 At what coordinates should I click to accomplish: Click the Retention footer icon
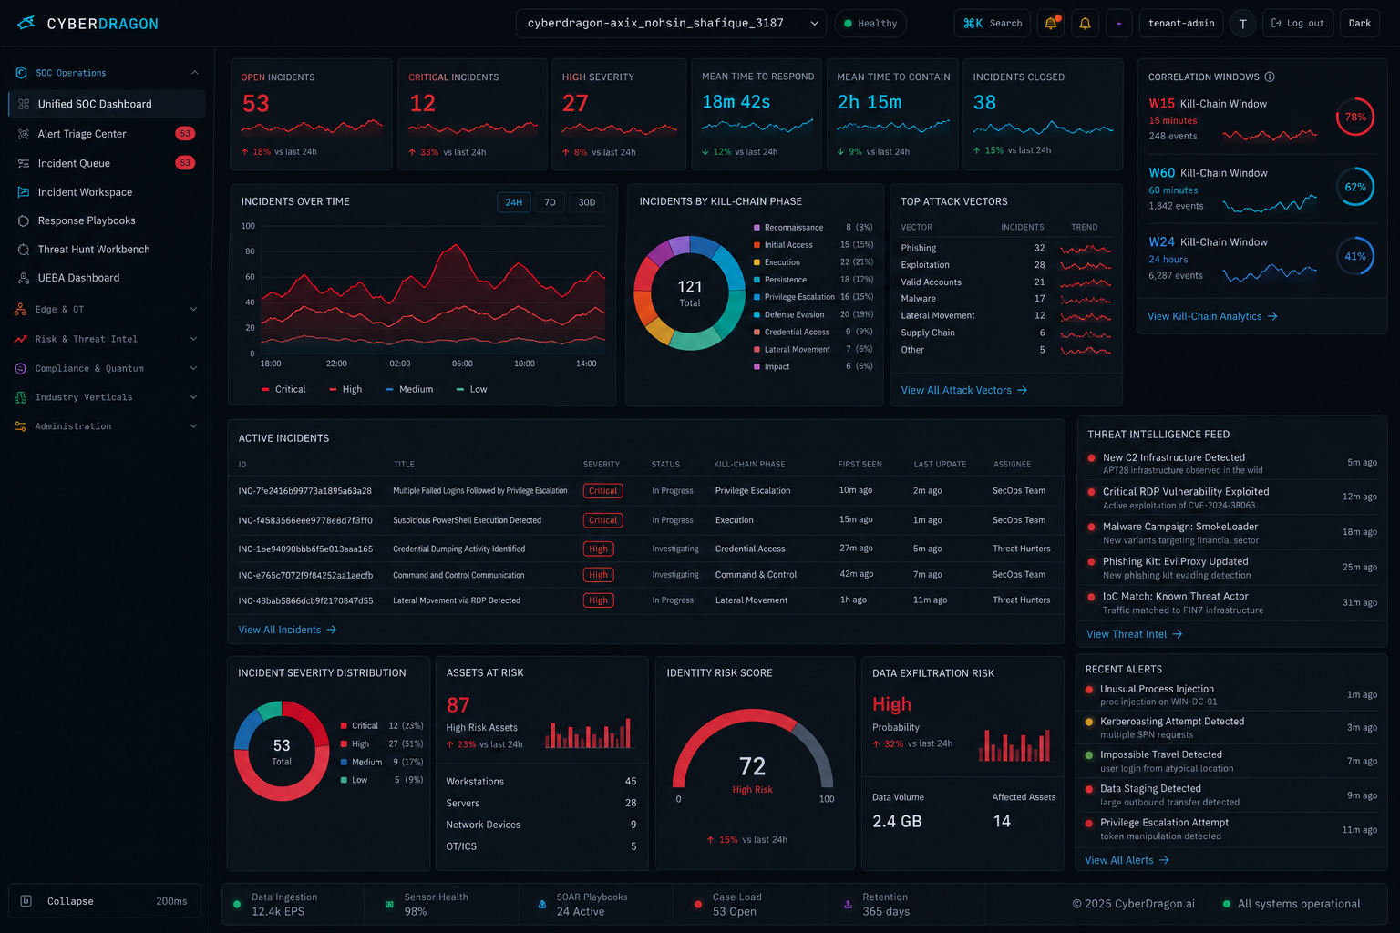pyautogui.click(x=848, y=905)
